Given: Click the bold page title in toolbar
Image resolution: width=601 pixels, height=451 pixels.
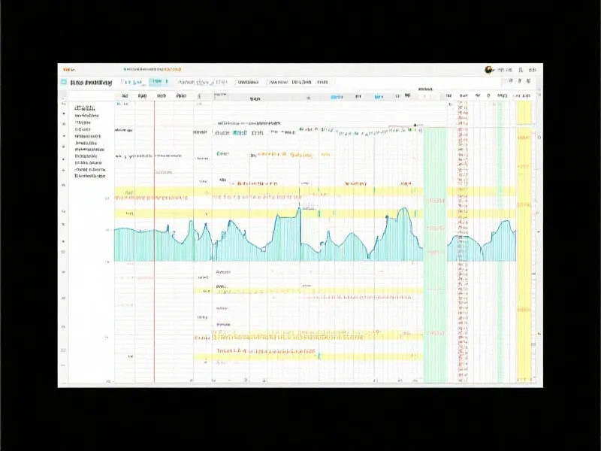Looking at the screenshot, I should [x=91, y=83].
